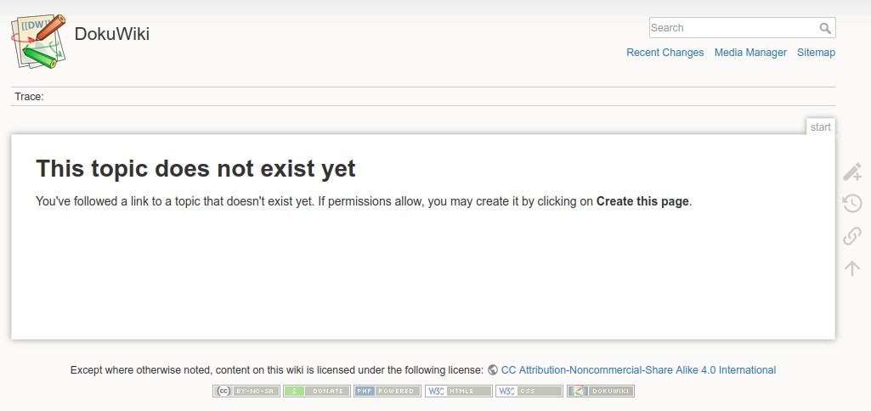Click the globe icon beside license link
The width and height of the screenshot is (871, 411).
point(493,370)
